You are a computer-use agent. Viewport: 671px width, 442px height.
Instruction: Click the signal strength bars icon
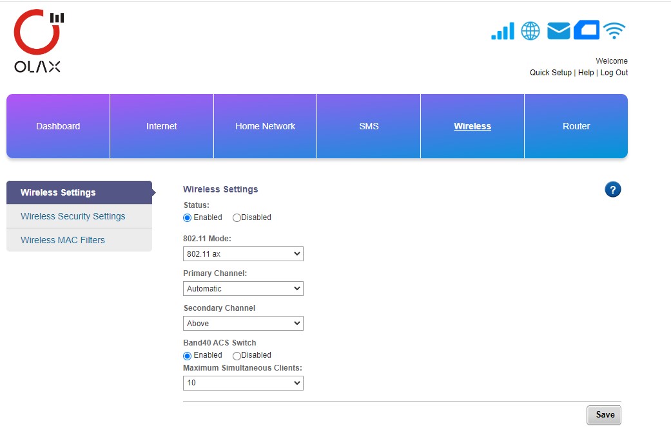click(x=503, y=31)
